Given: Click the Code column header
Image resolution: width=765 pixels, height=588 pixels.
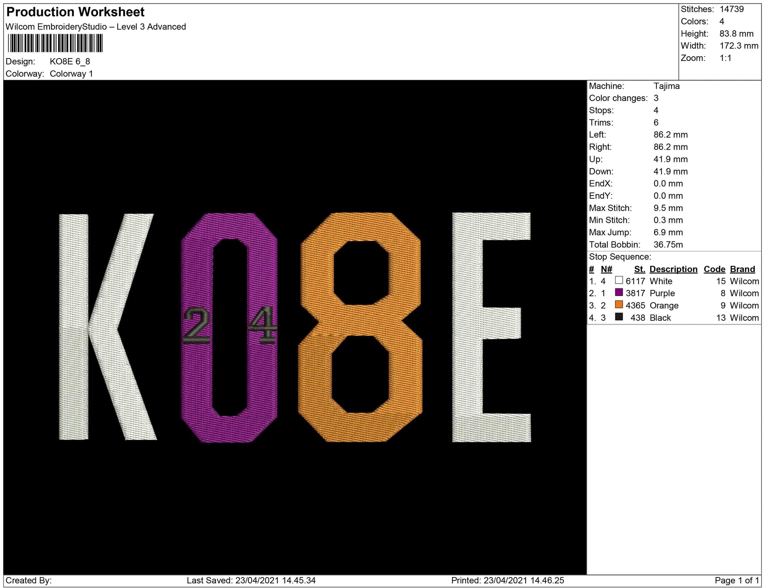Looking at the screenshot, I should click(714, 269).
